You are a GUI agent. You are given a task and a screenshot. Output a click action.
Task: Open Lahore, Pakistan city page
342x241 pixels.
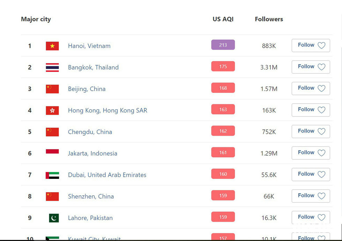pos(90,218)
